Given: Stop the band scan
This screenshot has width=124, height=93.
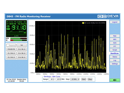Looking at the screenshot, I should point(90,79).
